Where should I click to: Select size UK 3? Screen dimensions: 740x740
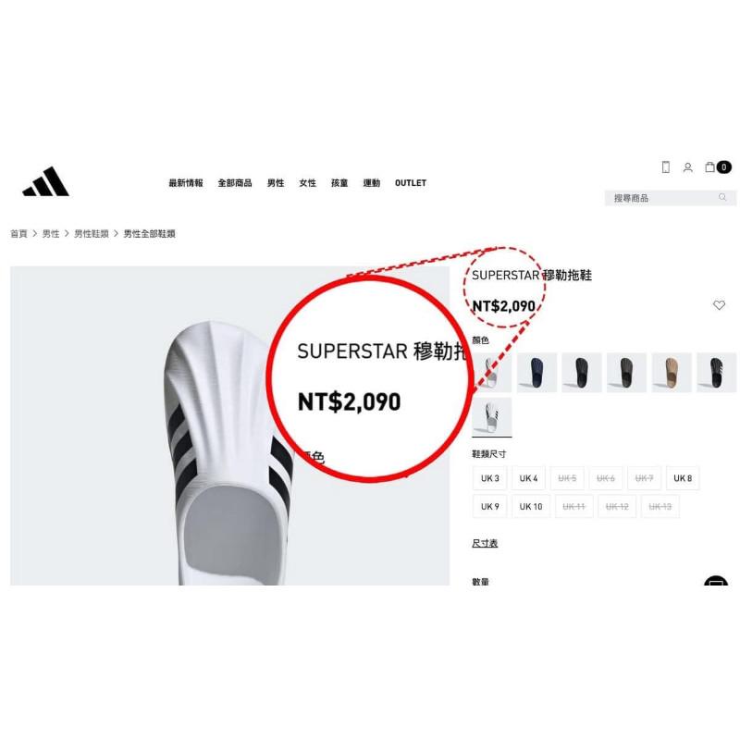click(489, 478)
